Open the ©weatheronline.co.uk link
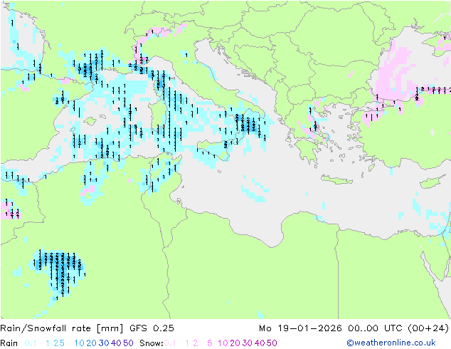The height and width of the screenshot is (349, 451). tap(391, 343)
